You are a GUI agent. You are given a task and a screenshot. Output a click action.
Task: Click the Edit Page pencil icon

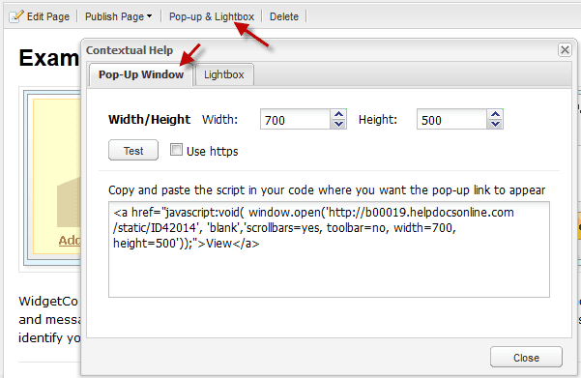pyautogui.click(x=15, y=16)
